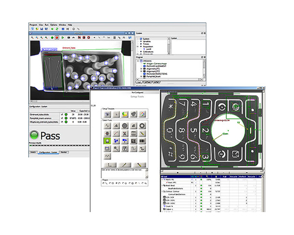294x235 pixels.
Task: Choose the green highlighted tool button
Action: tap(107, 141)
